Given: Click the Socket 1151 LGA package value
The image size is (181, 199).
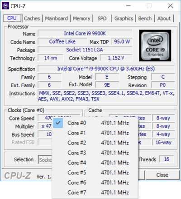Looking at the screenshot, I should pyautogui.click(x=85, y=50).
